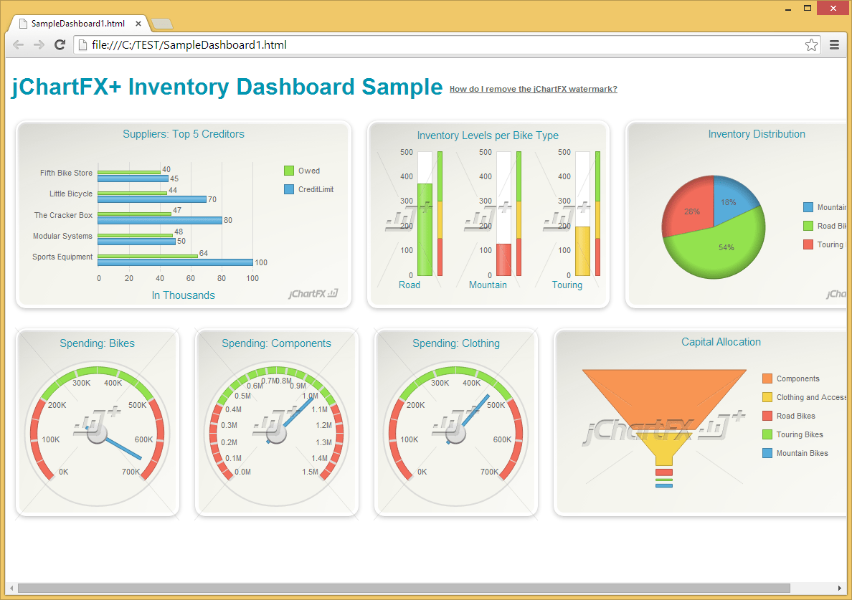Click Little Bicycle blue bar labeled 70
The image size is (852, 600).
tap(151, 199)
